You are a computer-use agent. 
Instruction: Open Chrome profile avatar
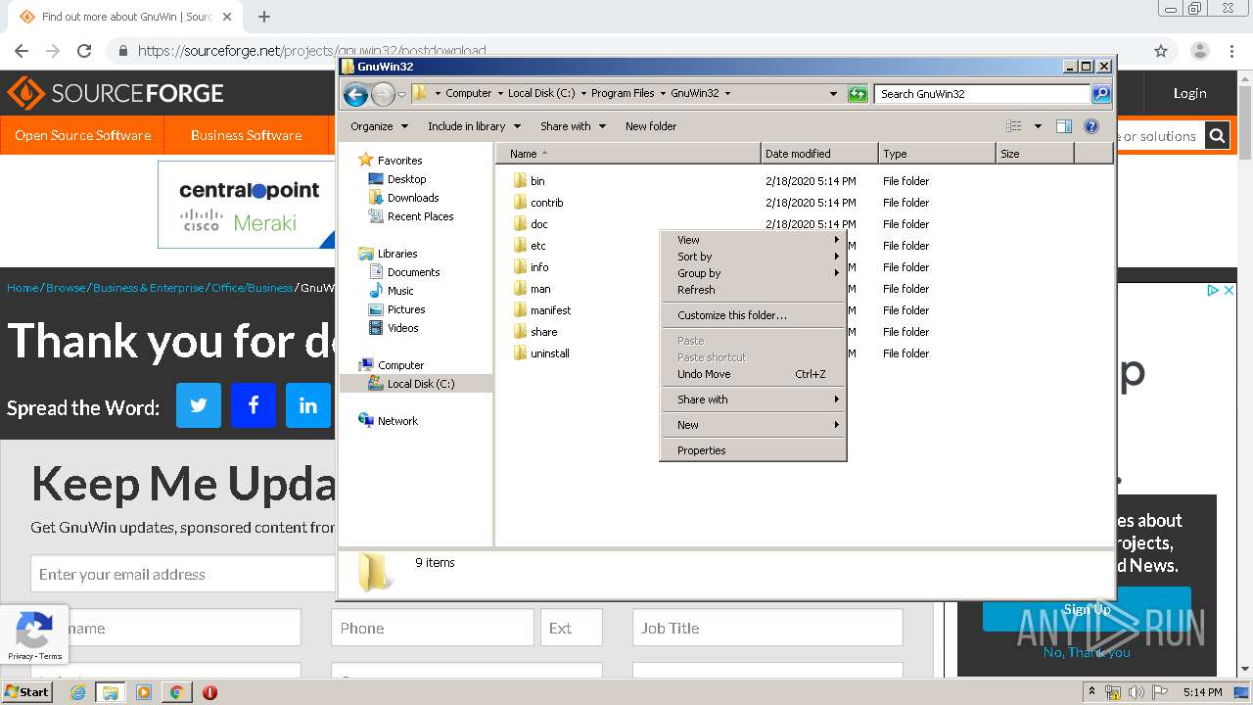point(1200,51)
